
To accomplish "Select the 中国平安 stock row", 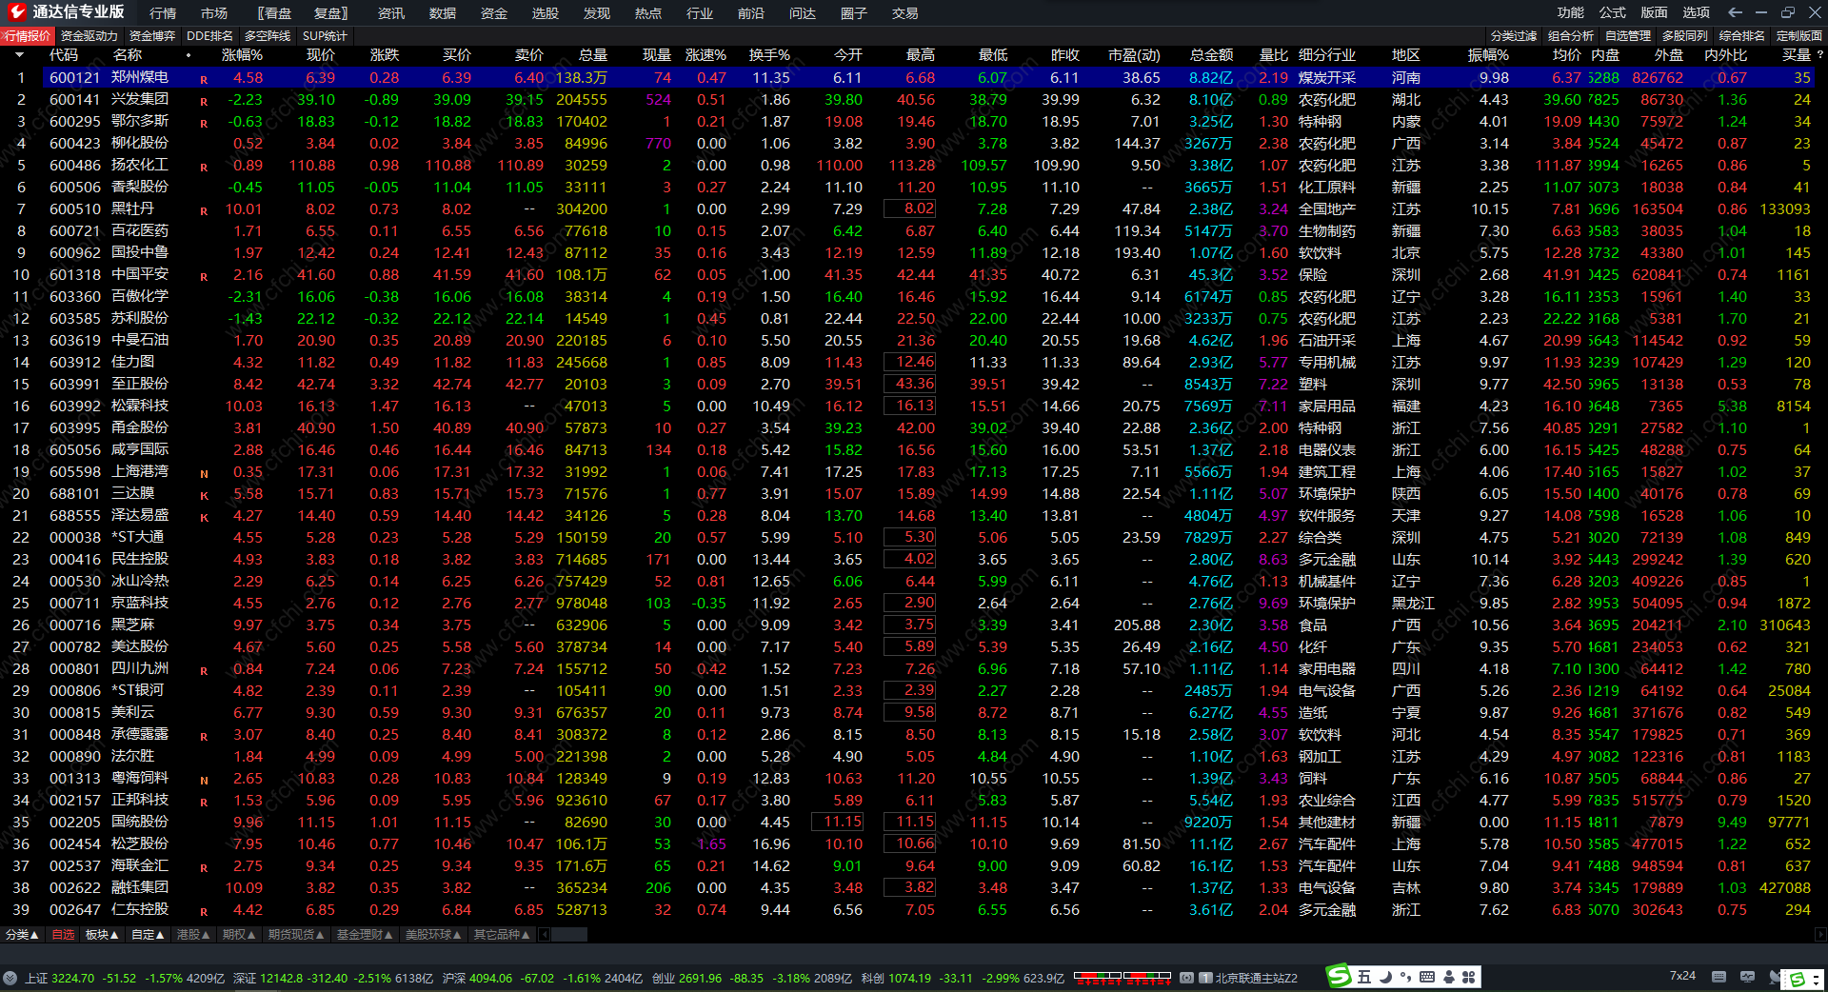I will point(914,275).
